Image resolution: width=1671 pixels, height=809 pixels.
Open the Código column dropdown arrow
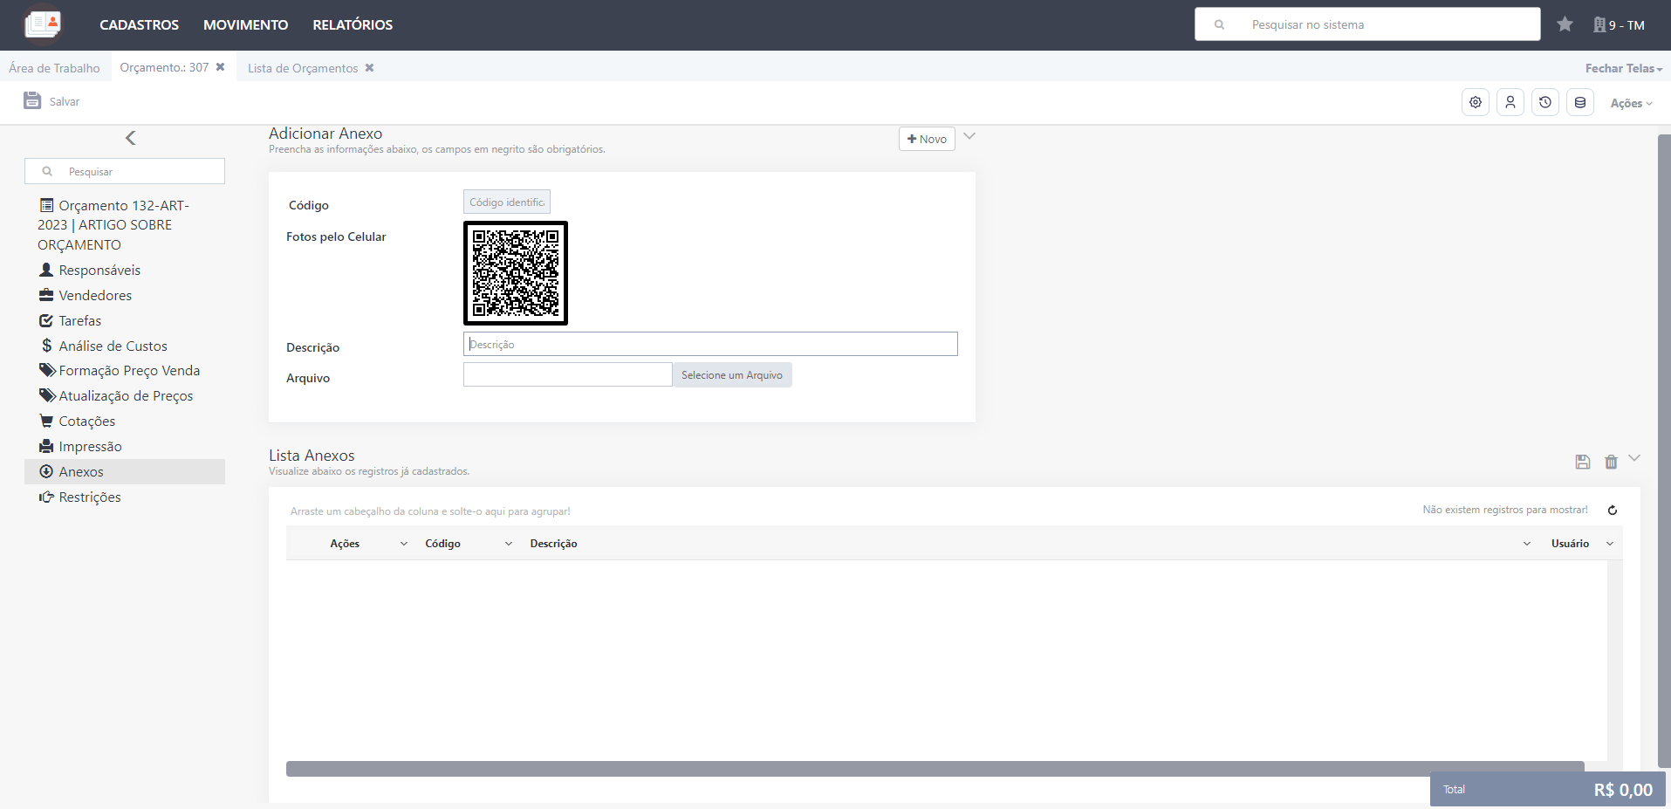coord(509,544)
